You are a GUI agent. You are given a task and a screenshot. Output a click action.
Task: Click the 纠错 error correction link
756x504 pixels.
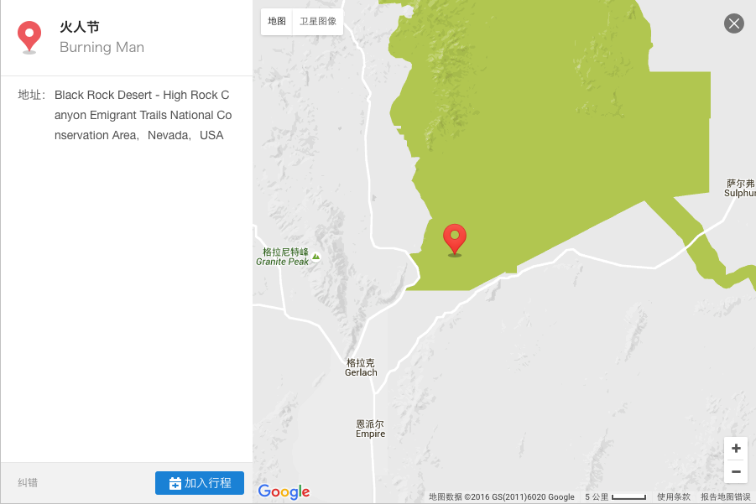(x=28, y=483)
